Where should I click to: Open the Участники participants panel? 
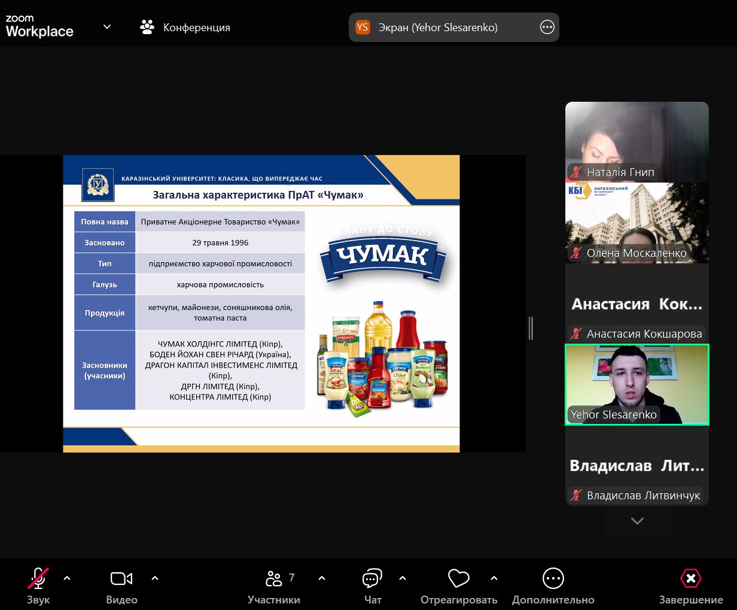[274, 585]
